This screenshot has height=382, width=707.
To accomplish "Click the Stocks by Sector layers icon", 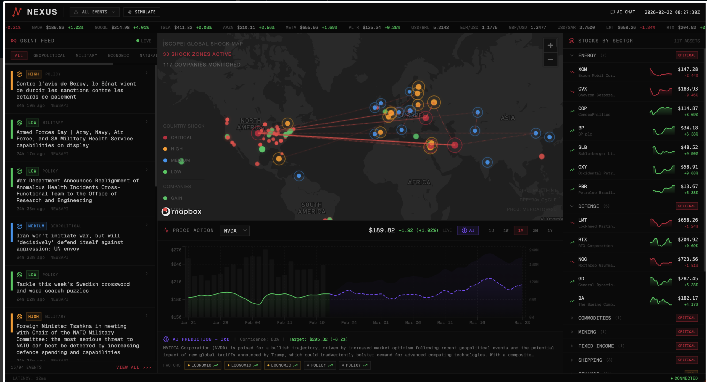I will pyautogui.click(x=572, y=41).
